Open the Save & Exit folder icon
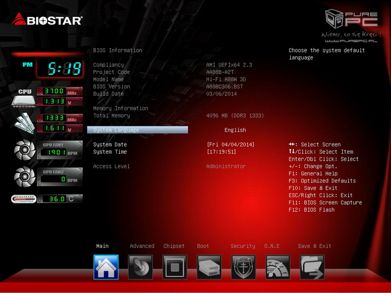The image size is (391, 293). point(312,267)
